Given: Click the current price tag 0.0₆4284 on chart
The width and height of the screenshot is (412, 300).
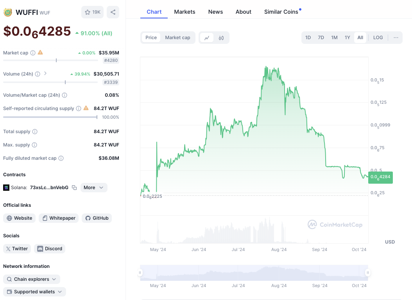Looking at the screenshot, I should click(x=380, y=177).
